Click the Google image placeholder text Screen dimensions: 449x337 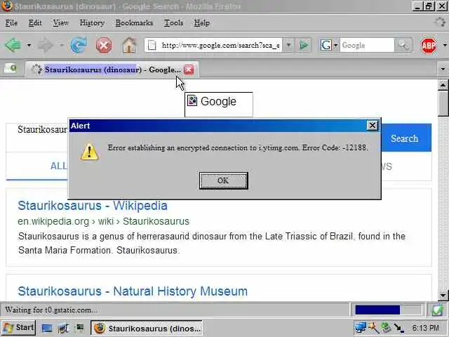(x=218, y=101)
